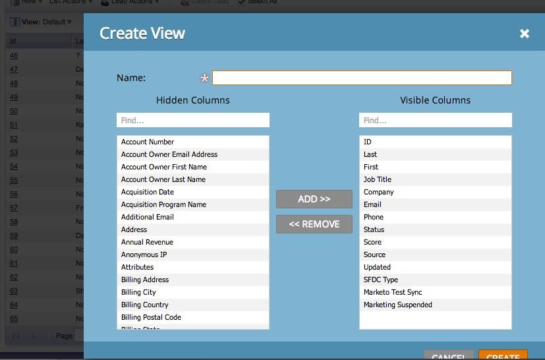
Task: Focus the Hidden Columns Find box
Action: click(193, 121)
